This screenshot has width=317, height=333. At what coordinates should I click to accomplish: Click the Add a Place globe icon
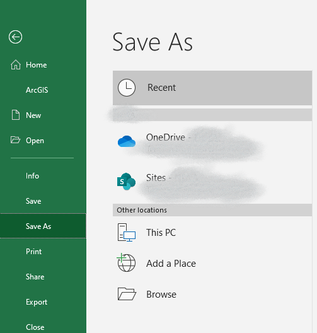click(x=126, y=263)
